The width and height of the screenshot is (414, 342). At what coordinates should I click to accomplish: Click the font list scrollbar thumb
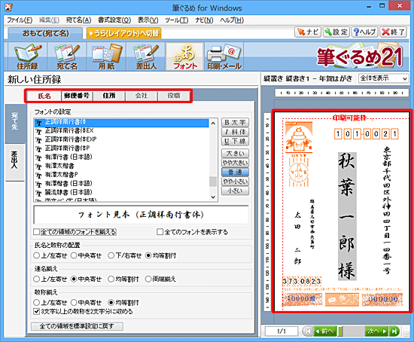coord(213,182)
